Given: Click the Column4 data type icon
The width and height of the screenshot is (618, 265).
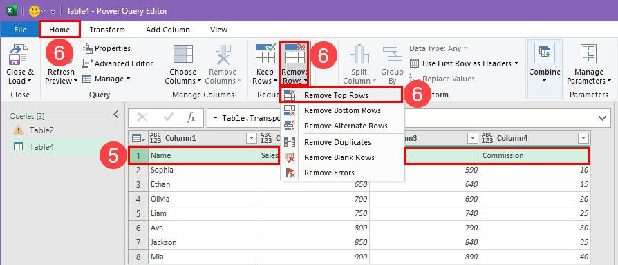Looking at the screenshot, I should 487,139.
